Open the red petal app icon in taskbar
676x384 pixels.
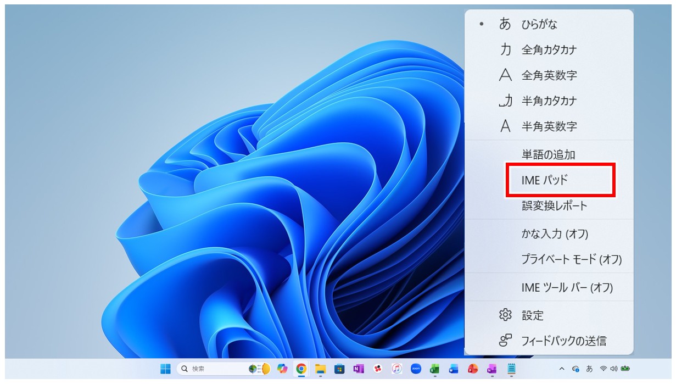(x=378, y=369)
